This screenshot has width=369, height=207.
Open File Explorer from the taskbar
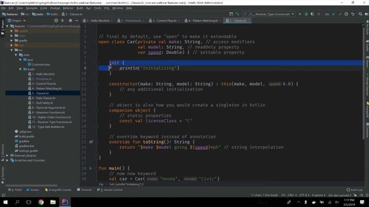53,202
